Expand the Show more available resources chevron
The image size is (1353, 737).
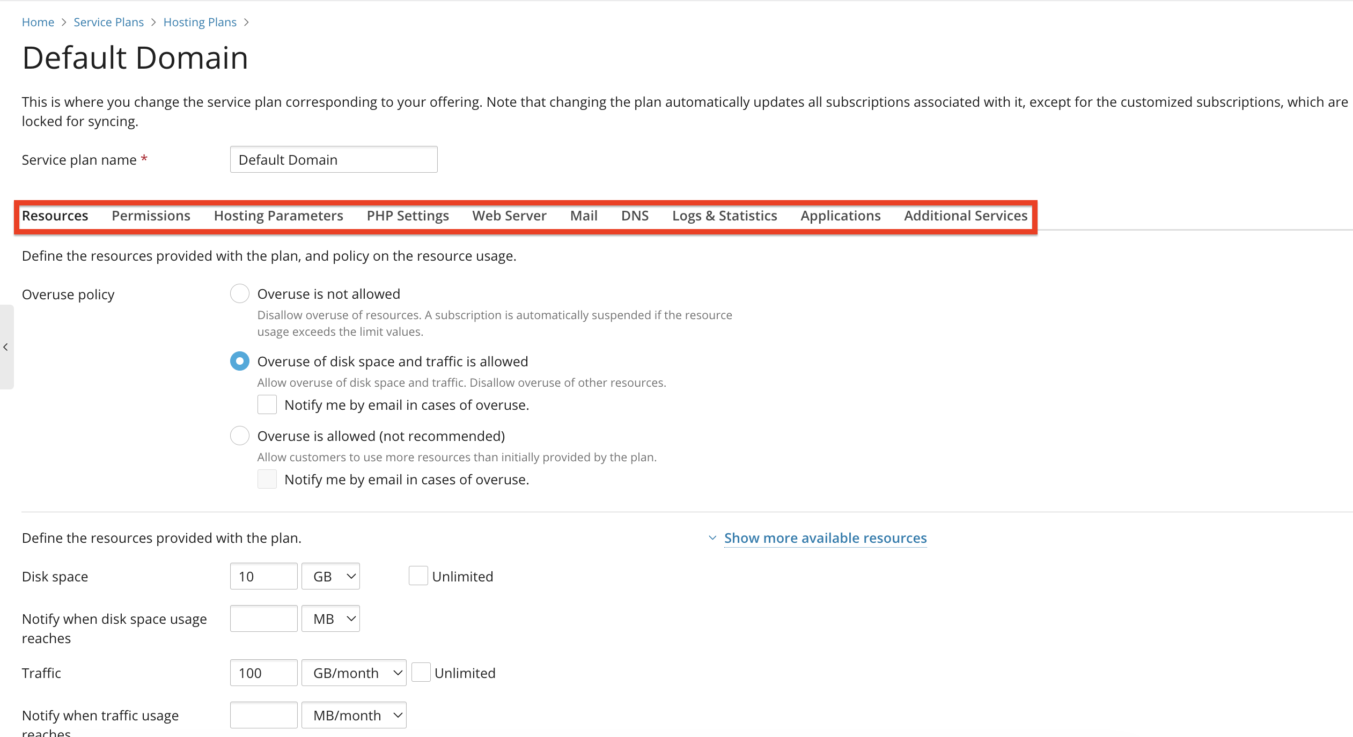(x=712, y=538)
